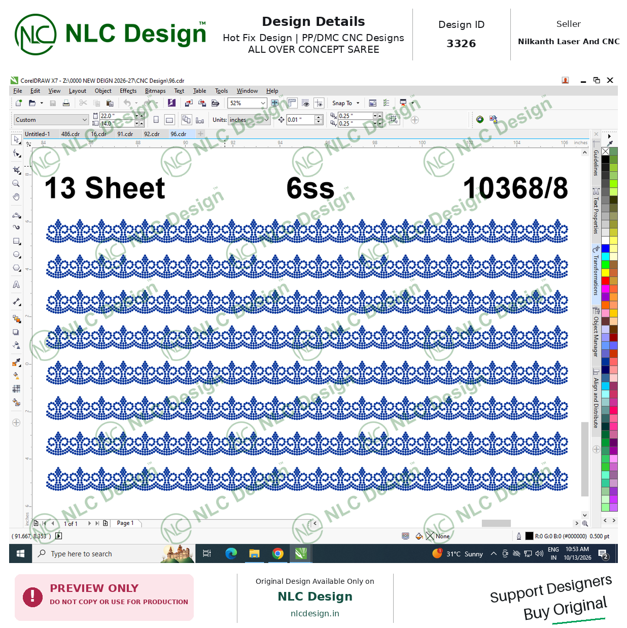The image size is (627, 628).
Task: Open the Effects menu
Action: pyautogui.click(x=128, y=91)
